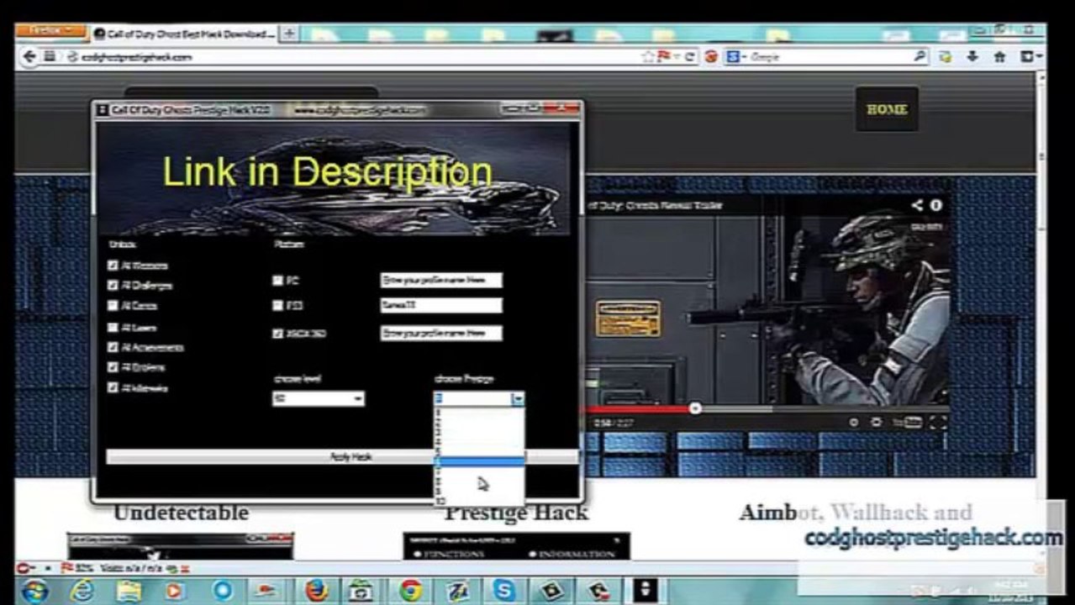The image size is (1075, 605).
Task: Check the PS3 platform checkbox
Action: click(278, 306)
